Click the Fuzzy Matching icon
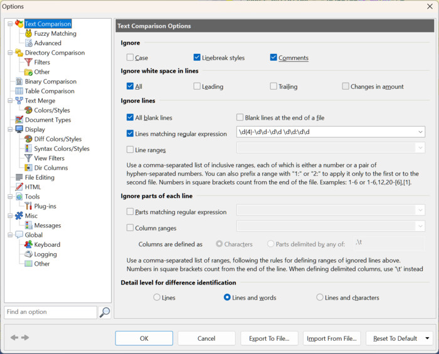The image size is (439, 354). 28,34
